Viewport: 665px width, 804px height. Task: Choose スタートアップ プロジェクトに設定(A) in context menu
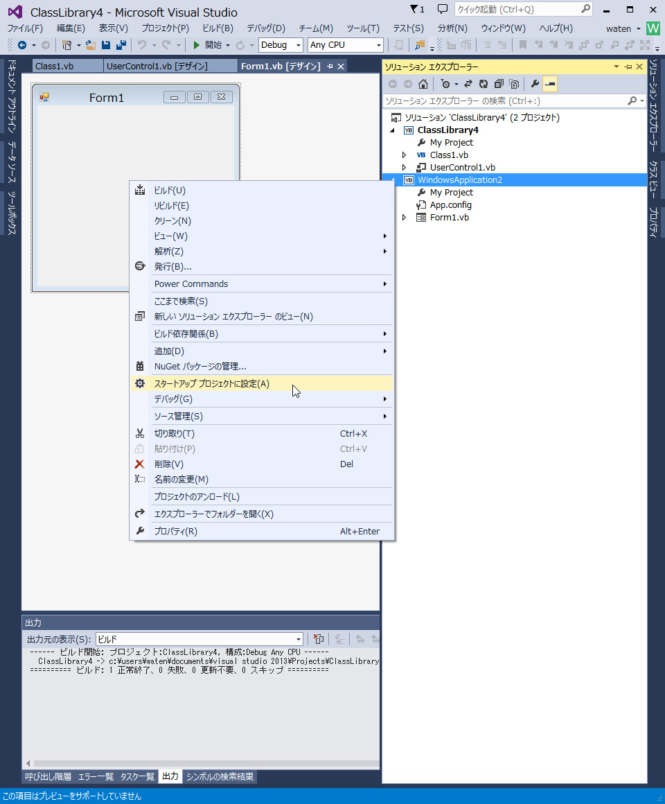(x=262, y=383)
